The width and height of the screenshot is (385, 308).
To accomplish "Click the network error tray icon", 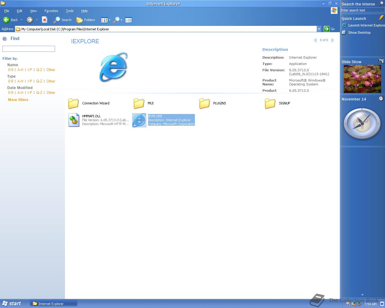I will pyautogui.click(x=353, y=304).
